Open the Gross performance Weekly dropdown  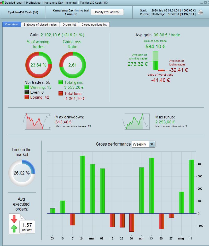coord(143,144)
